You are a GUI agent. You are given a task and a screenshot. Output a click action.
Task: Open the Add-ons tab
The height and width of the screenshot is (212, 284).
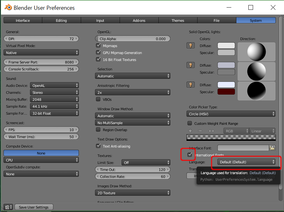pyautogui.click(x=139, y=21)
